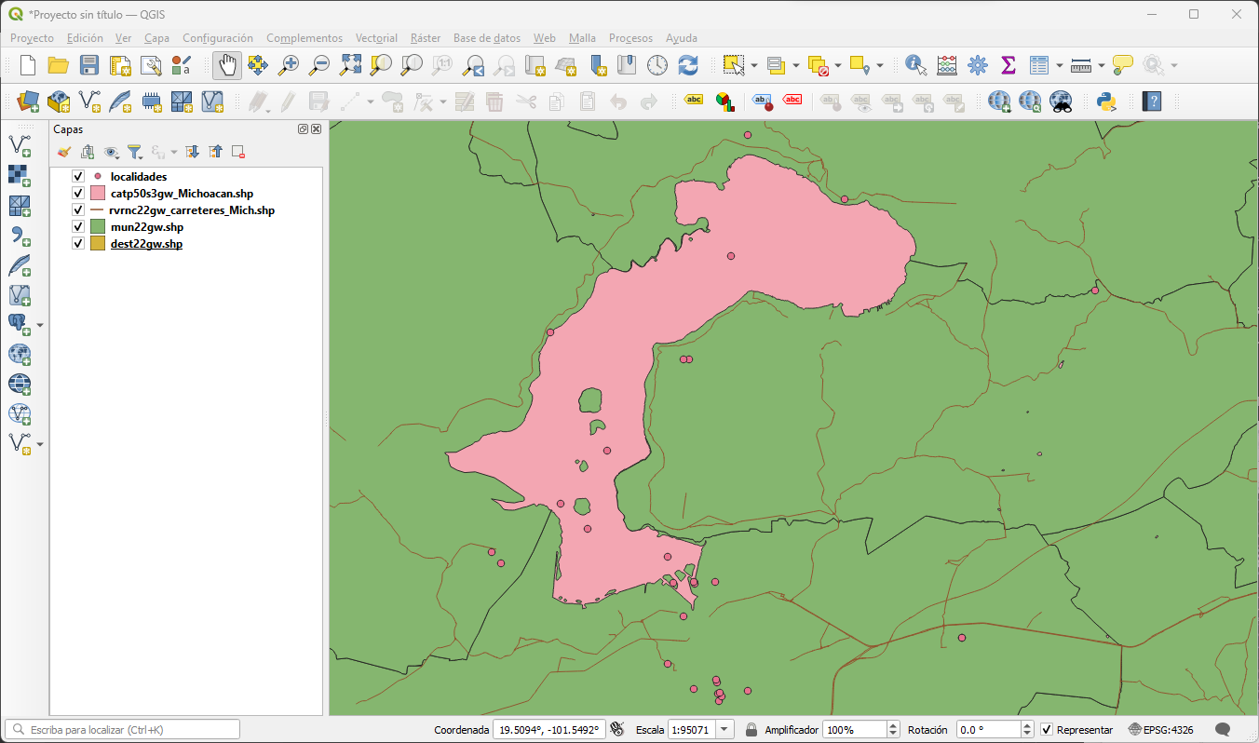Expand the attribute table dropdown arrow
Screen dimensions: 1259x743
1059,65
